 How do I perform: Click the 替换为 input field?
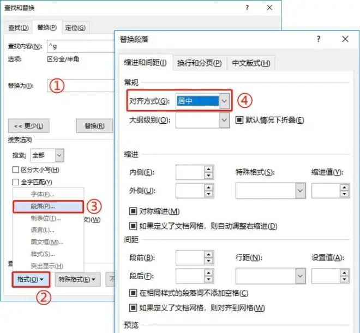coord(81,86)
